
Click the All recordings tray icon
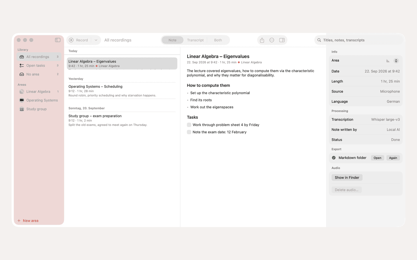coord(22,57)
